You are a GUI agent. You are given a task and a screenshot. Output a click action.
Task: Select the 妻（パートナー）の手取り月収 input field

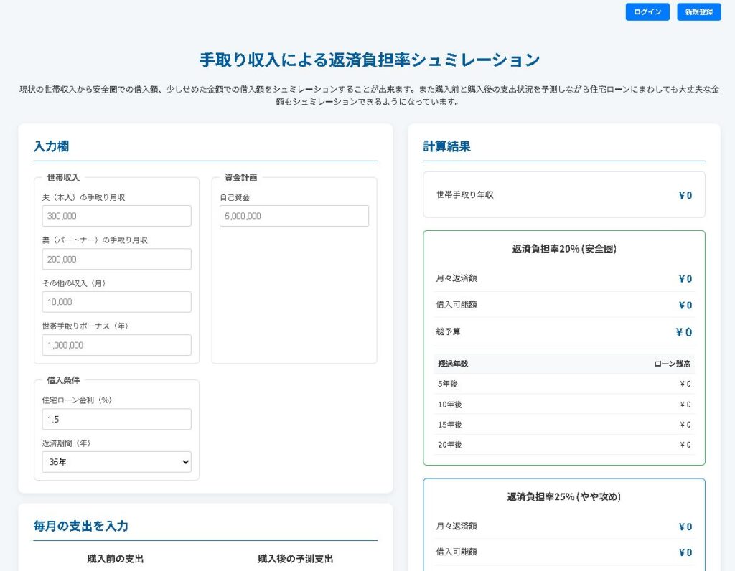coord(116,259)
